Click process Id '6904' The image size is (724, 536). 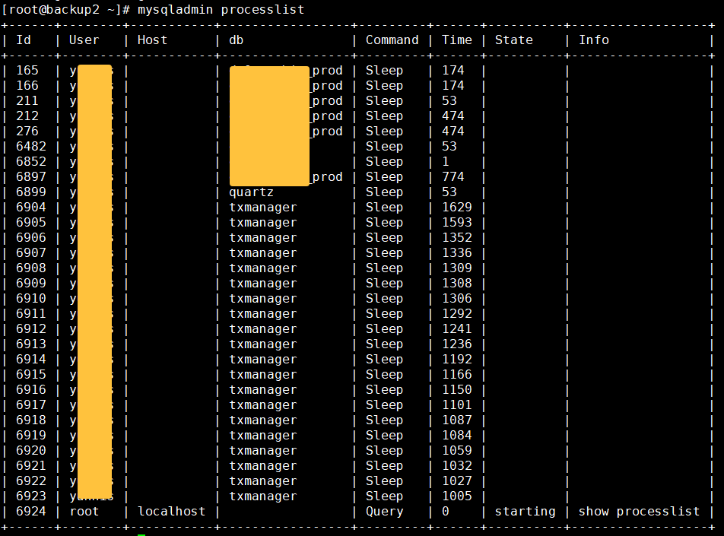tap(31, 208)
